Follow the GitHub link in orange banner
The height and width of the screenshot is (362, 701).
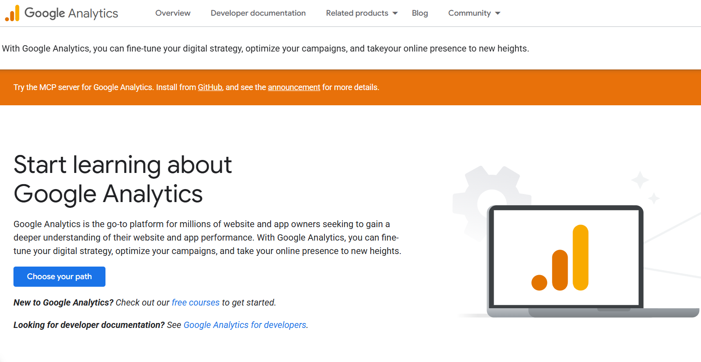point(210,87)
